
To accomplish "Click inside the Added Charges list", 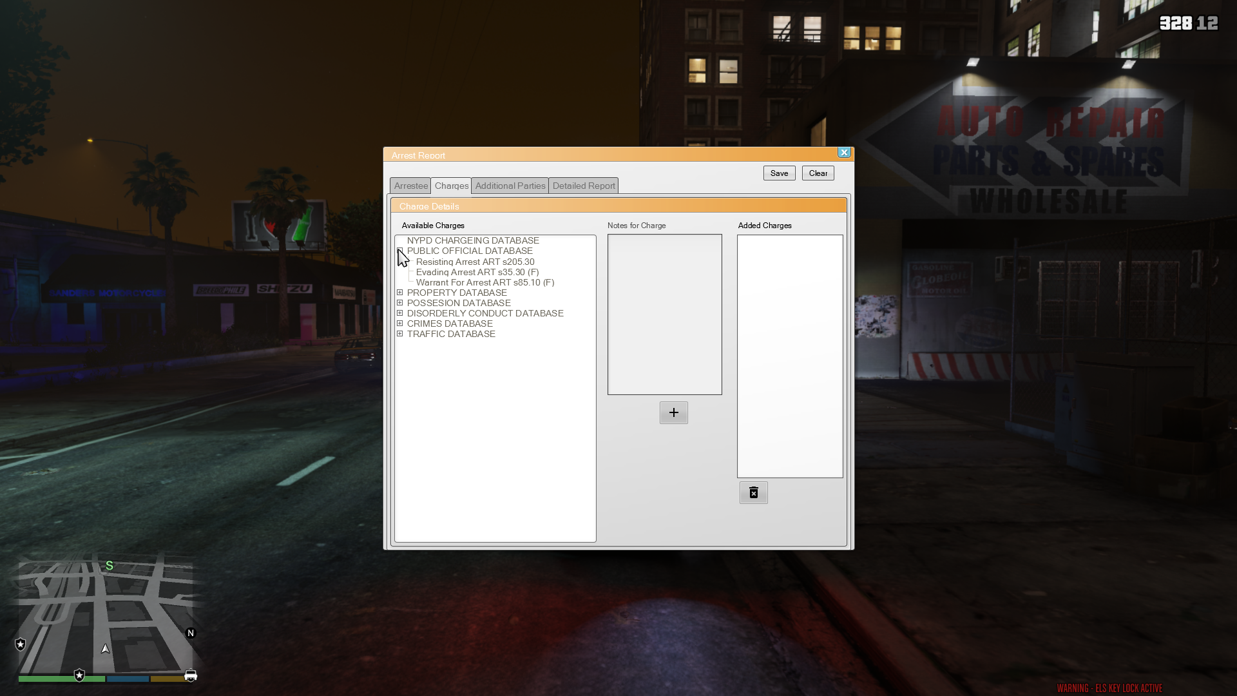I will [x=789, y=356].
